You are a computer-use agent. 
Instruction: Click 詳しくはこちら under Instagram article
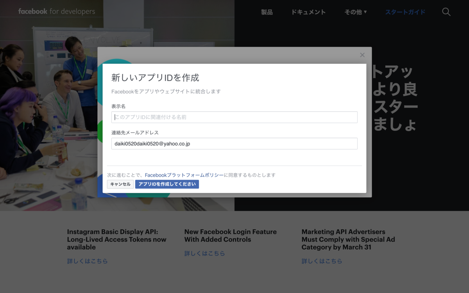coord(87,261)
